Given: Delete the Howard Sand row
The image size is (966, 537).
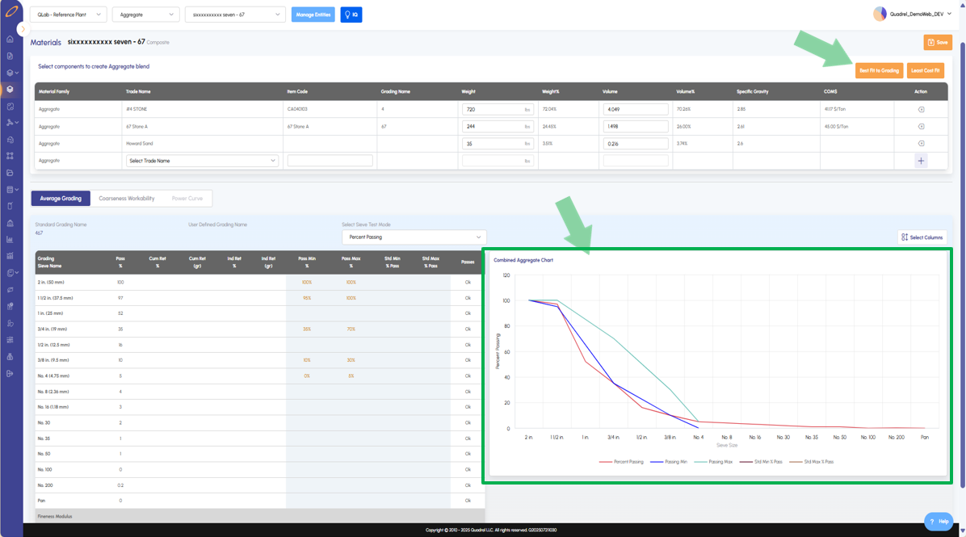Looking at the screenshot, I should (x=921, y=144).
